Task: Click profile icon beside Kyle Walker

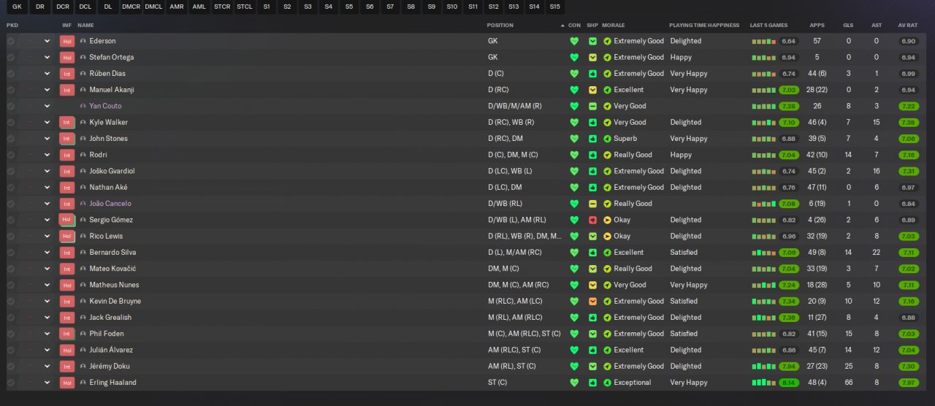Action: point(83,123)
